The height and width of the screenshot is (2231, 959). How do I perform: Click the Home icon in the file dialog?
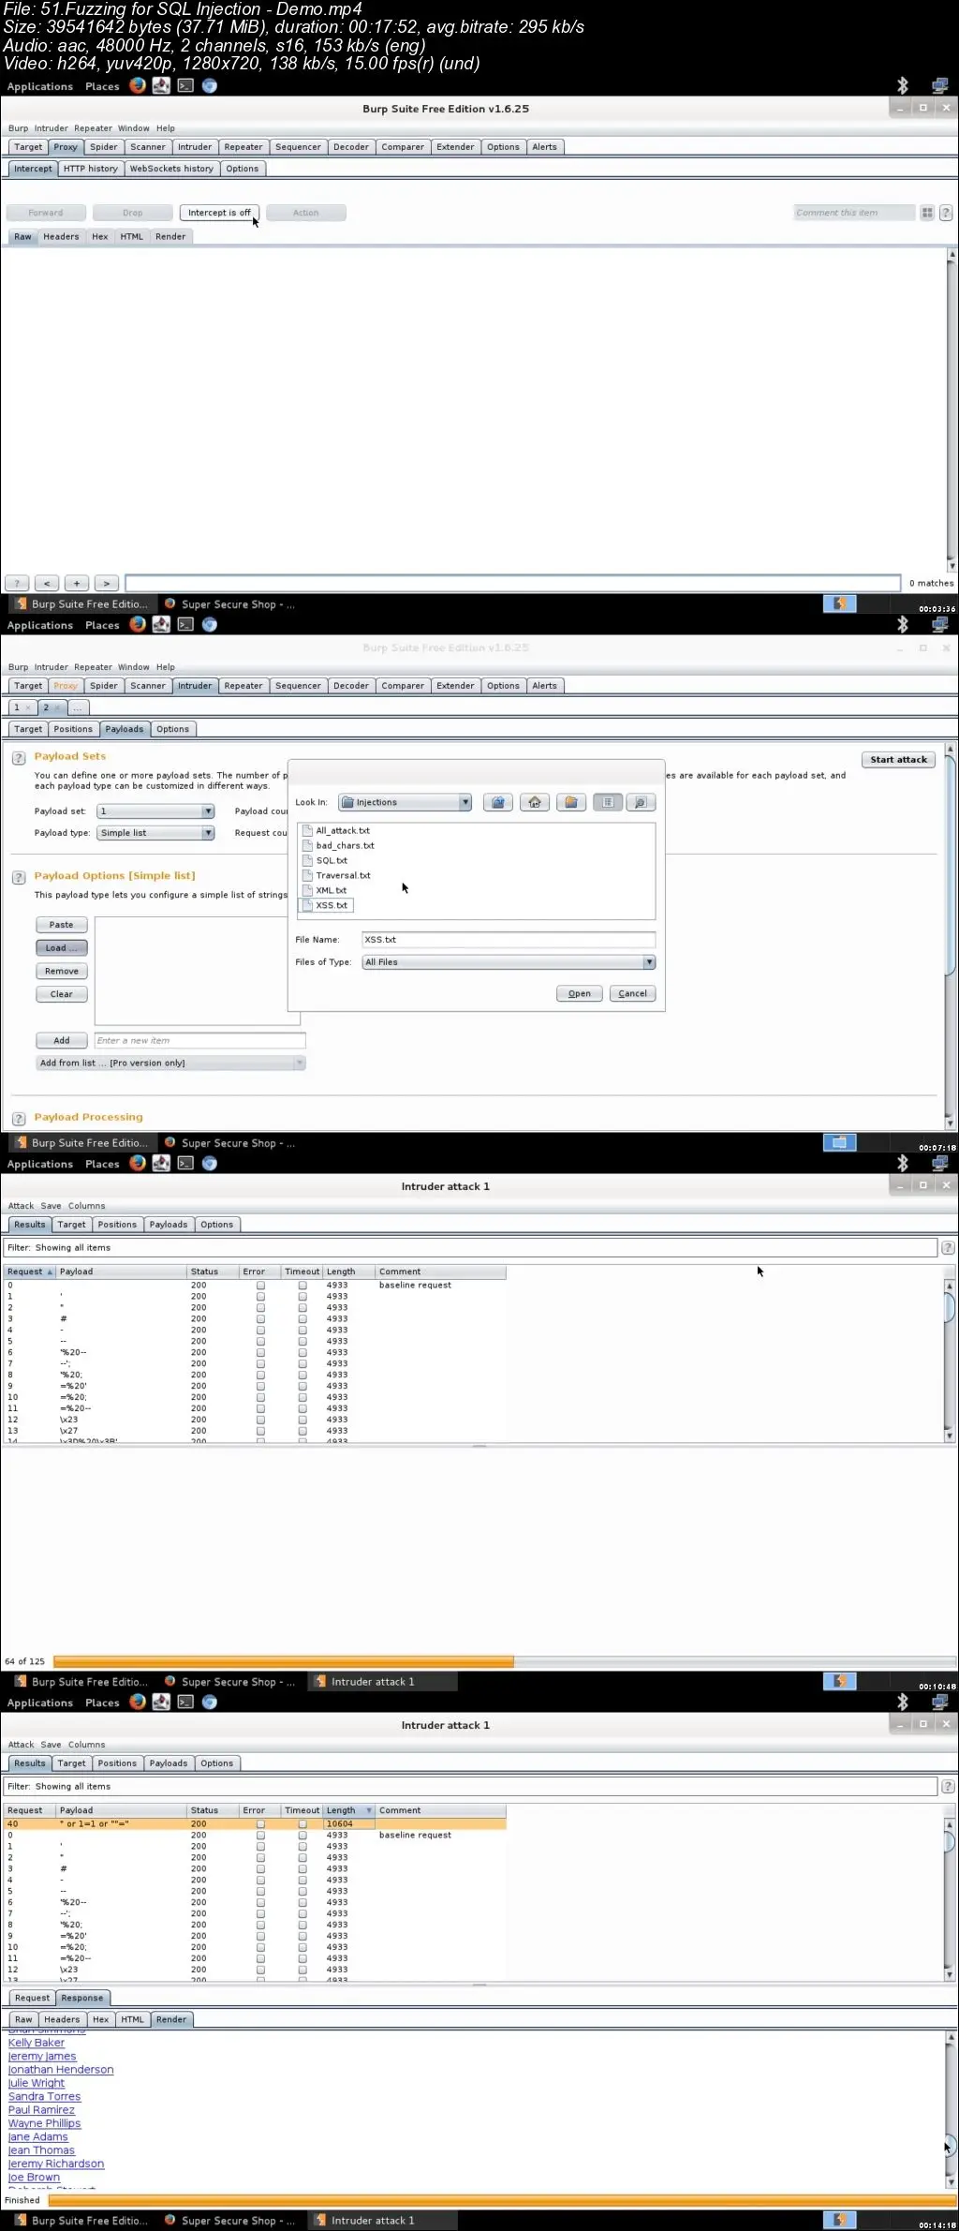[535, 802]
